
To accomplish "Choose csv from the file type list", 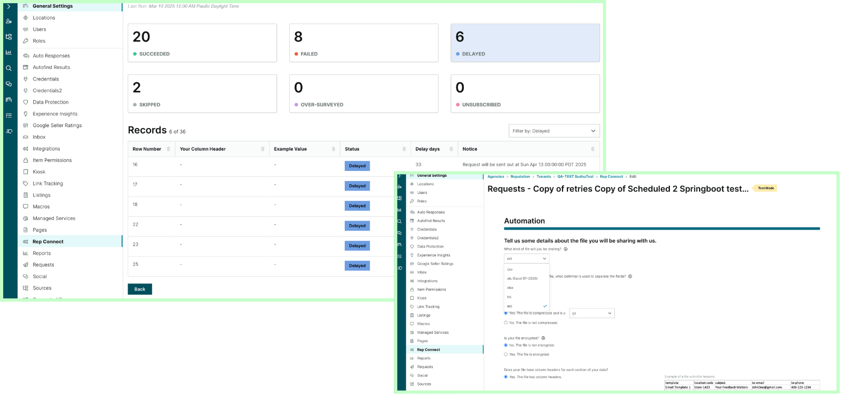I will (x=510, y=270).
